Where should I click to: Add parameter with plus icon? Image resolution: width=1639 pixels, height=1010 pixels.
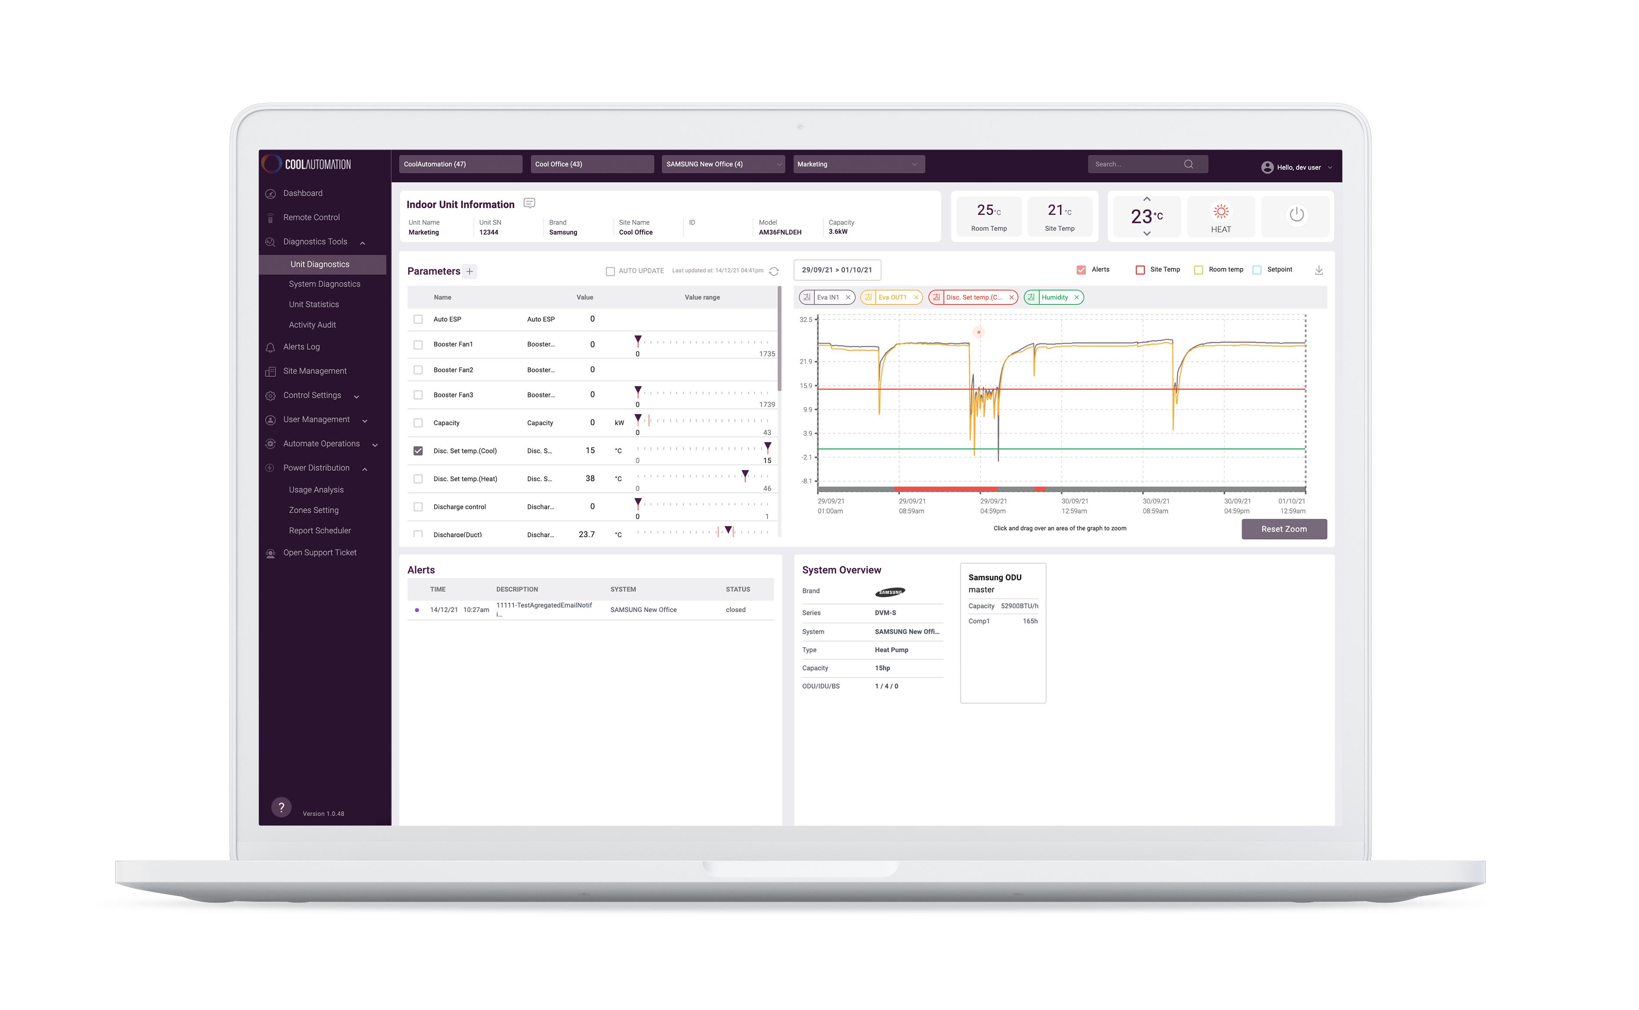pyautogui.click(x=469, y=271)
